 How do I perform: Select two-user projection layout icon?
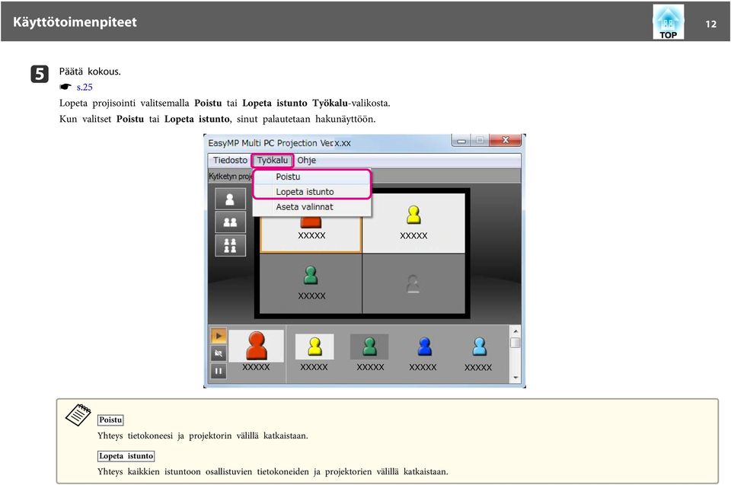tap(230, 222)
